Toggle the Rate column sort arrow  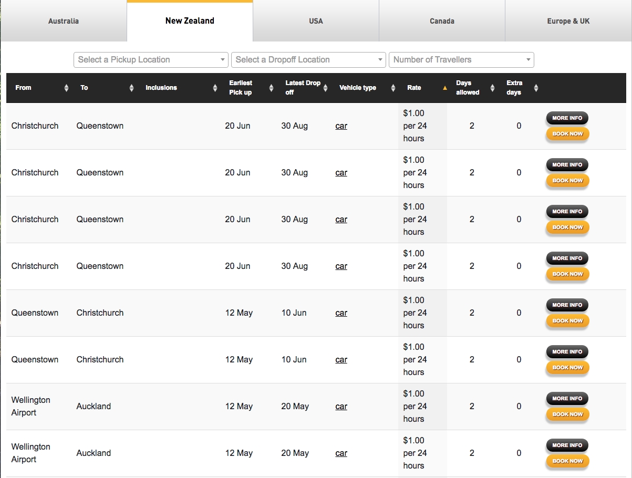point(445,88)
